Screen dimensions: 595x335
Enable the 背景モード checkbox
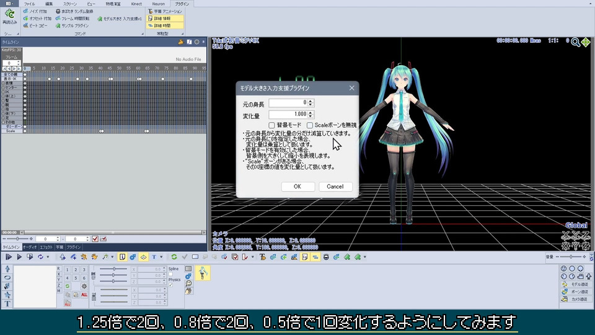point(271,125)
